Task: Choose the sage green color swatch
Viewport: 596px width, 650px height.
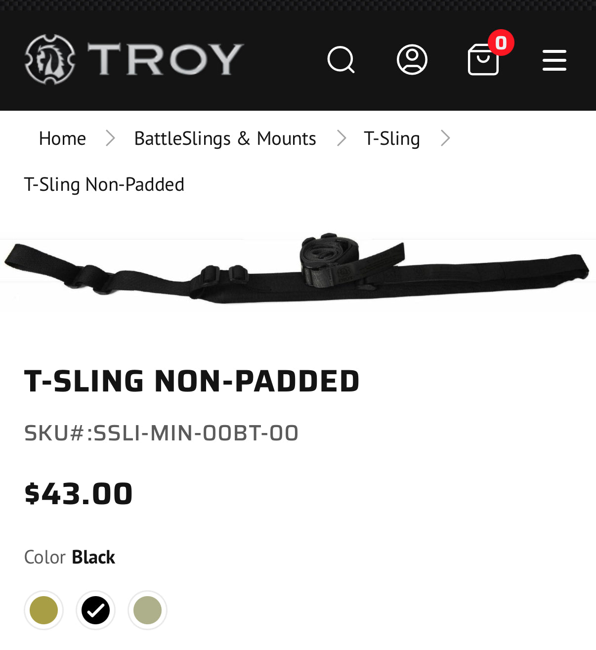Action: (147, 610)
